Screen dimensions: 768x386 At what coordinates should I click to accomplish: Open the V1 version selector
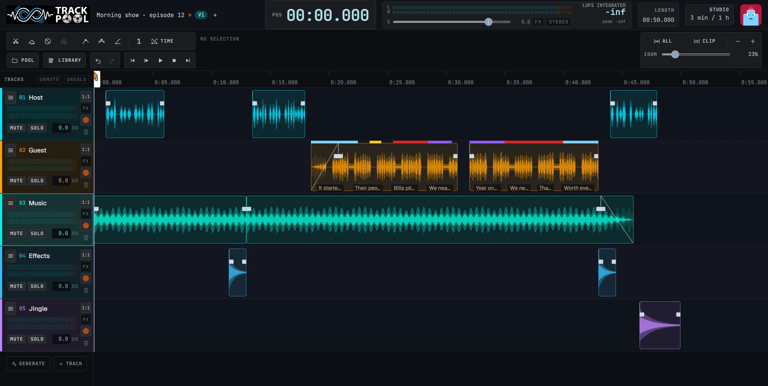pos(201,15)
